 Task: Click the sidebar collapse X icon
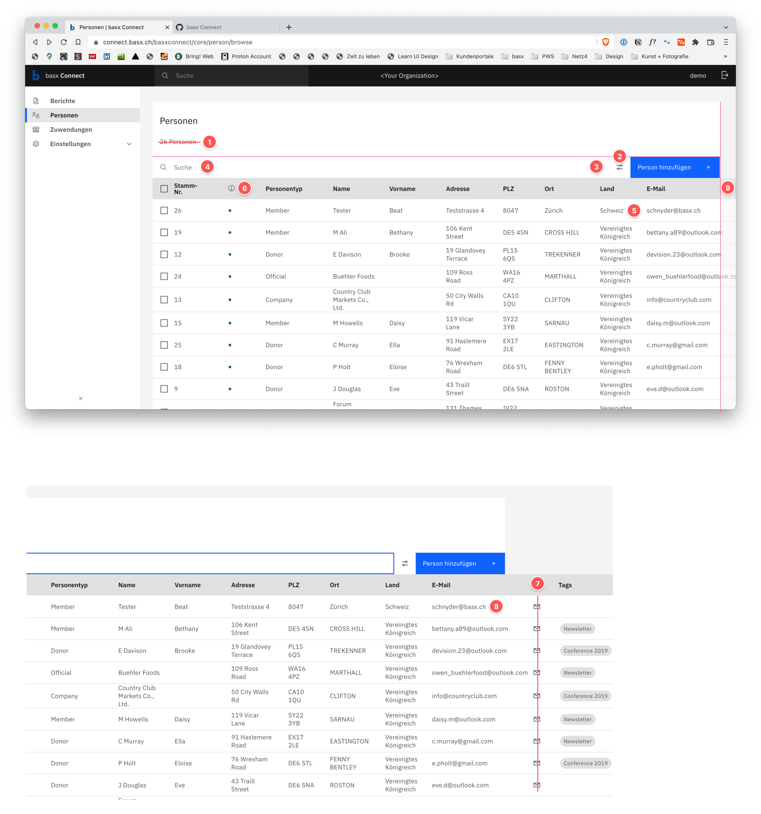[81, 398]
